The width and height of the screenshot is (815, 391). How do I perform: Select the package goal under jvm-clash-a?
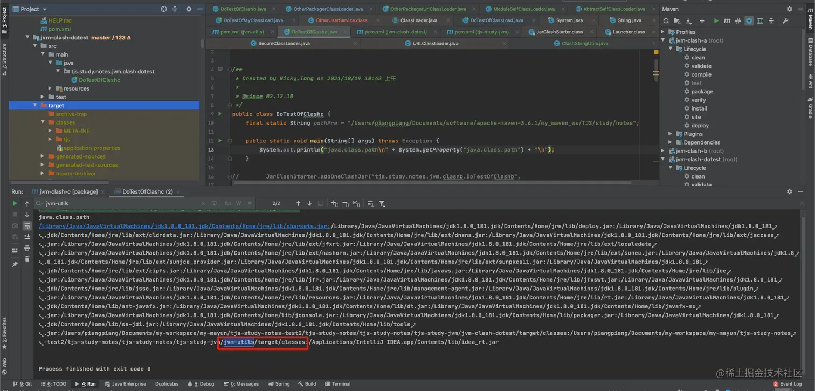pyautogui.click(x=699, y=91)
